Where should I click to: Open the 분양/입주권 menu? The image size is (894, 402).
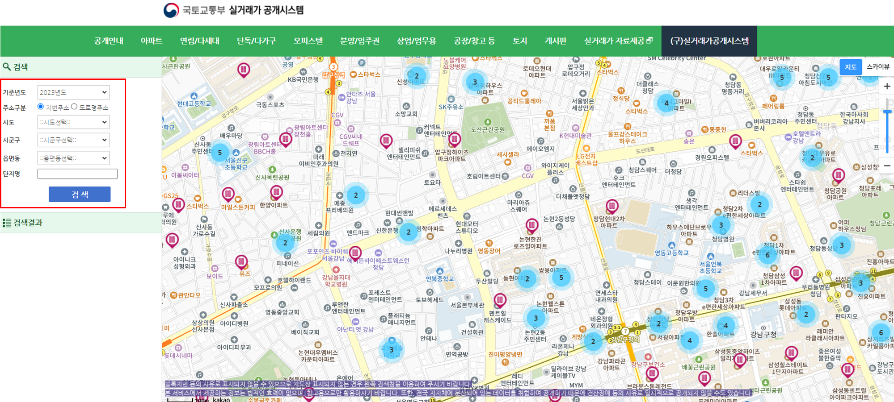click(360, 41)
